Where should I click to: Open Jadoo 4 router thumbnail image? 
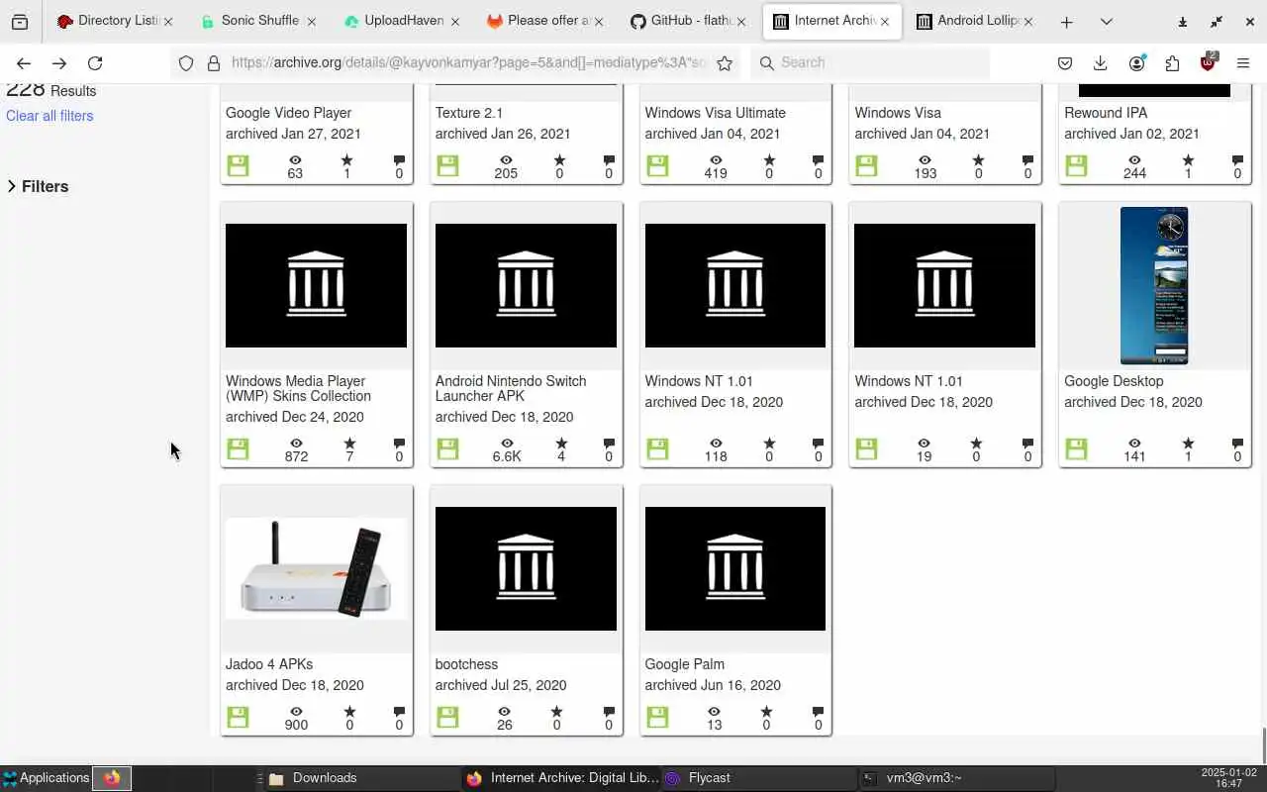tap(316, 569)
